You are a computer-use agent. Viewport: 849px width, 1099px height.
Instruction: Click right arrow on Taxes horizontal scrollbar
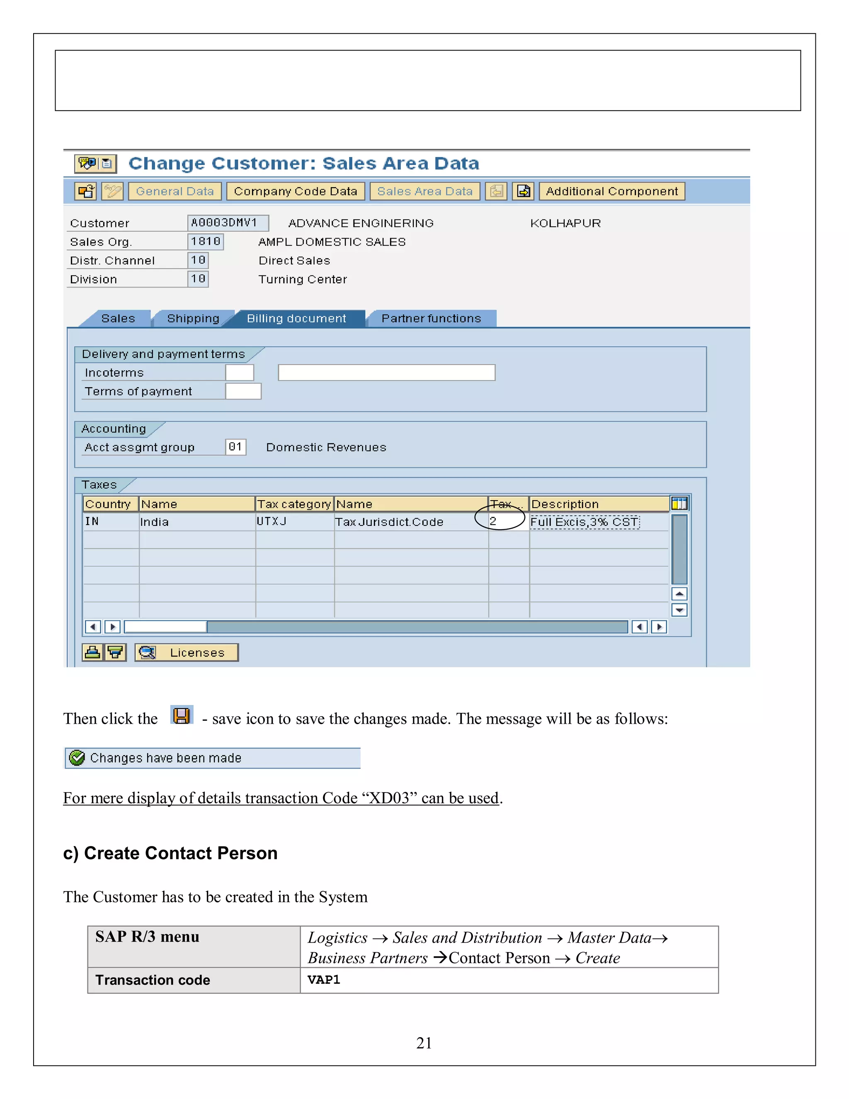[659, 627]
